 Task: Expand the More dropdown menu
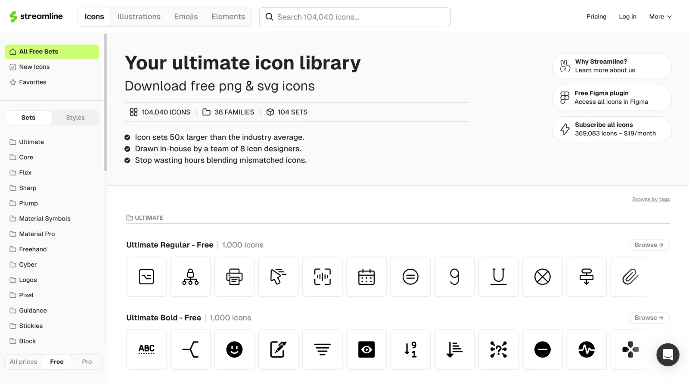(x=660, y=16)
